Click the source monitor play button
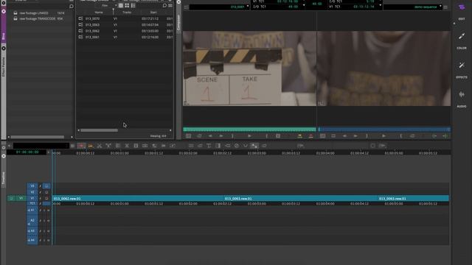This screenshot has height=265, width=472. click(x=249, y=136)
